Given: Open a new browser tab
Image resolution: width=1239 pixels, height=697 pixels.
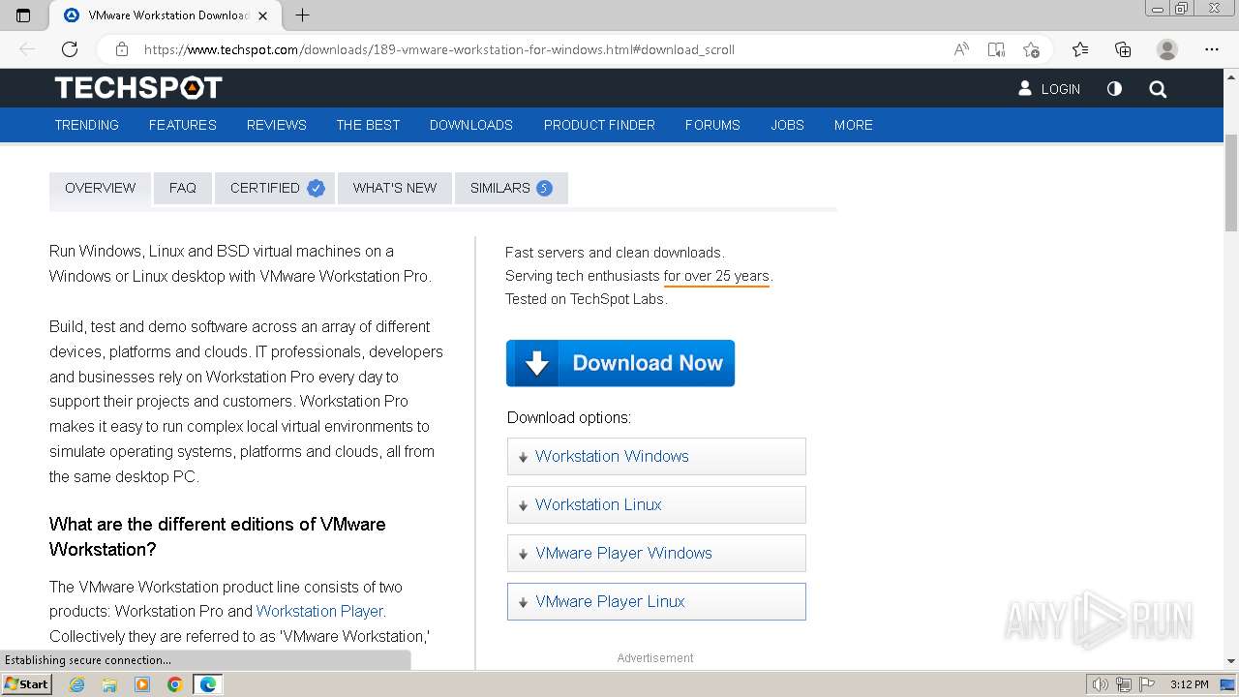Looking at the screenshot, I should click(302, 15).
